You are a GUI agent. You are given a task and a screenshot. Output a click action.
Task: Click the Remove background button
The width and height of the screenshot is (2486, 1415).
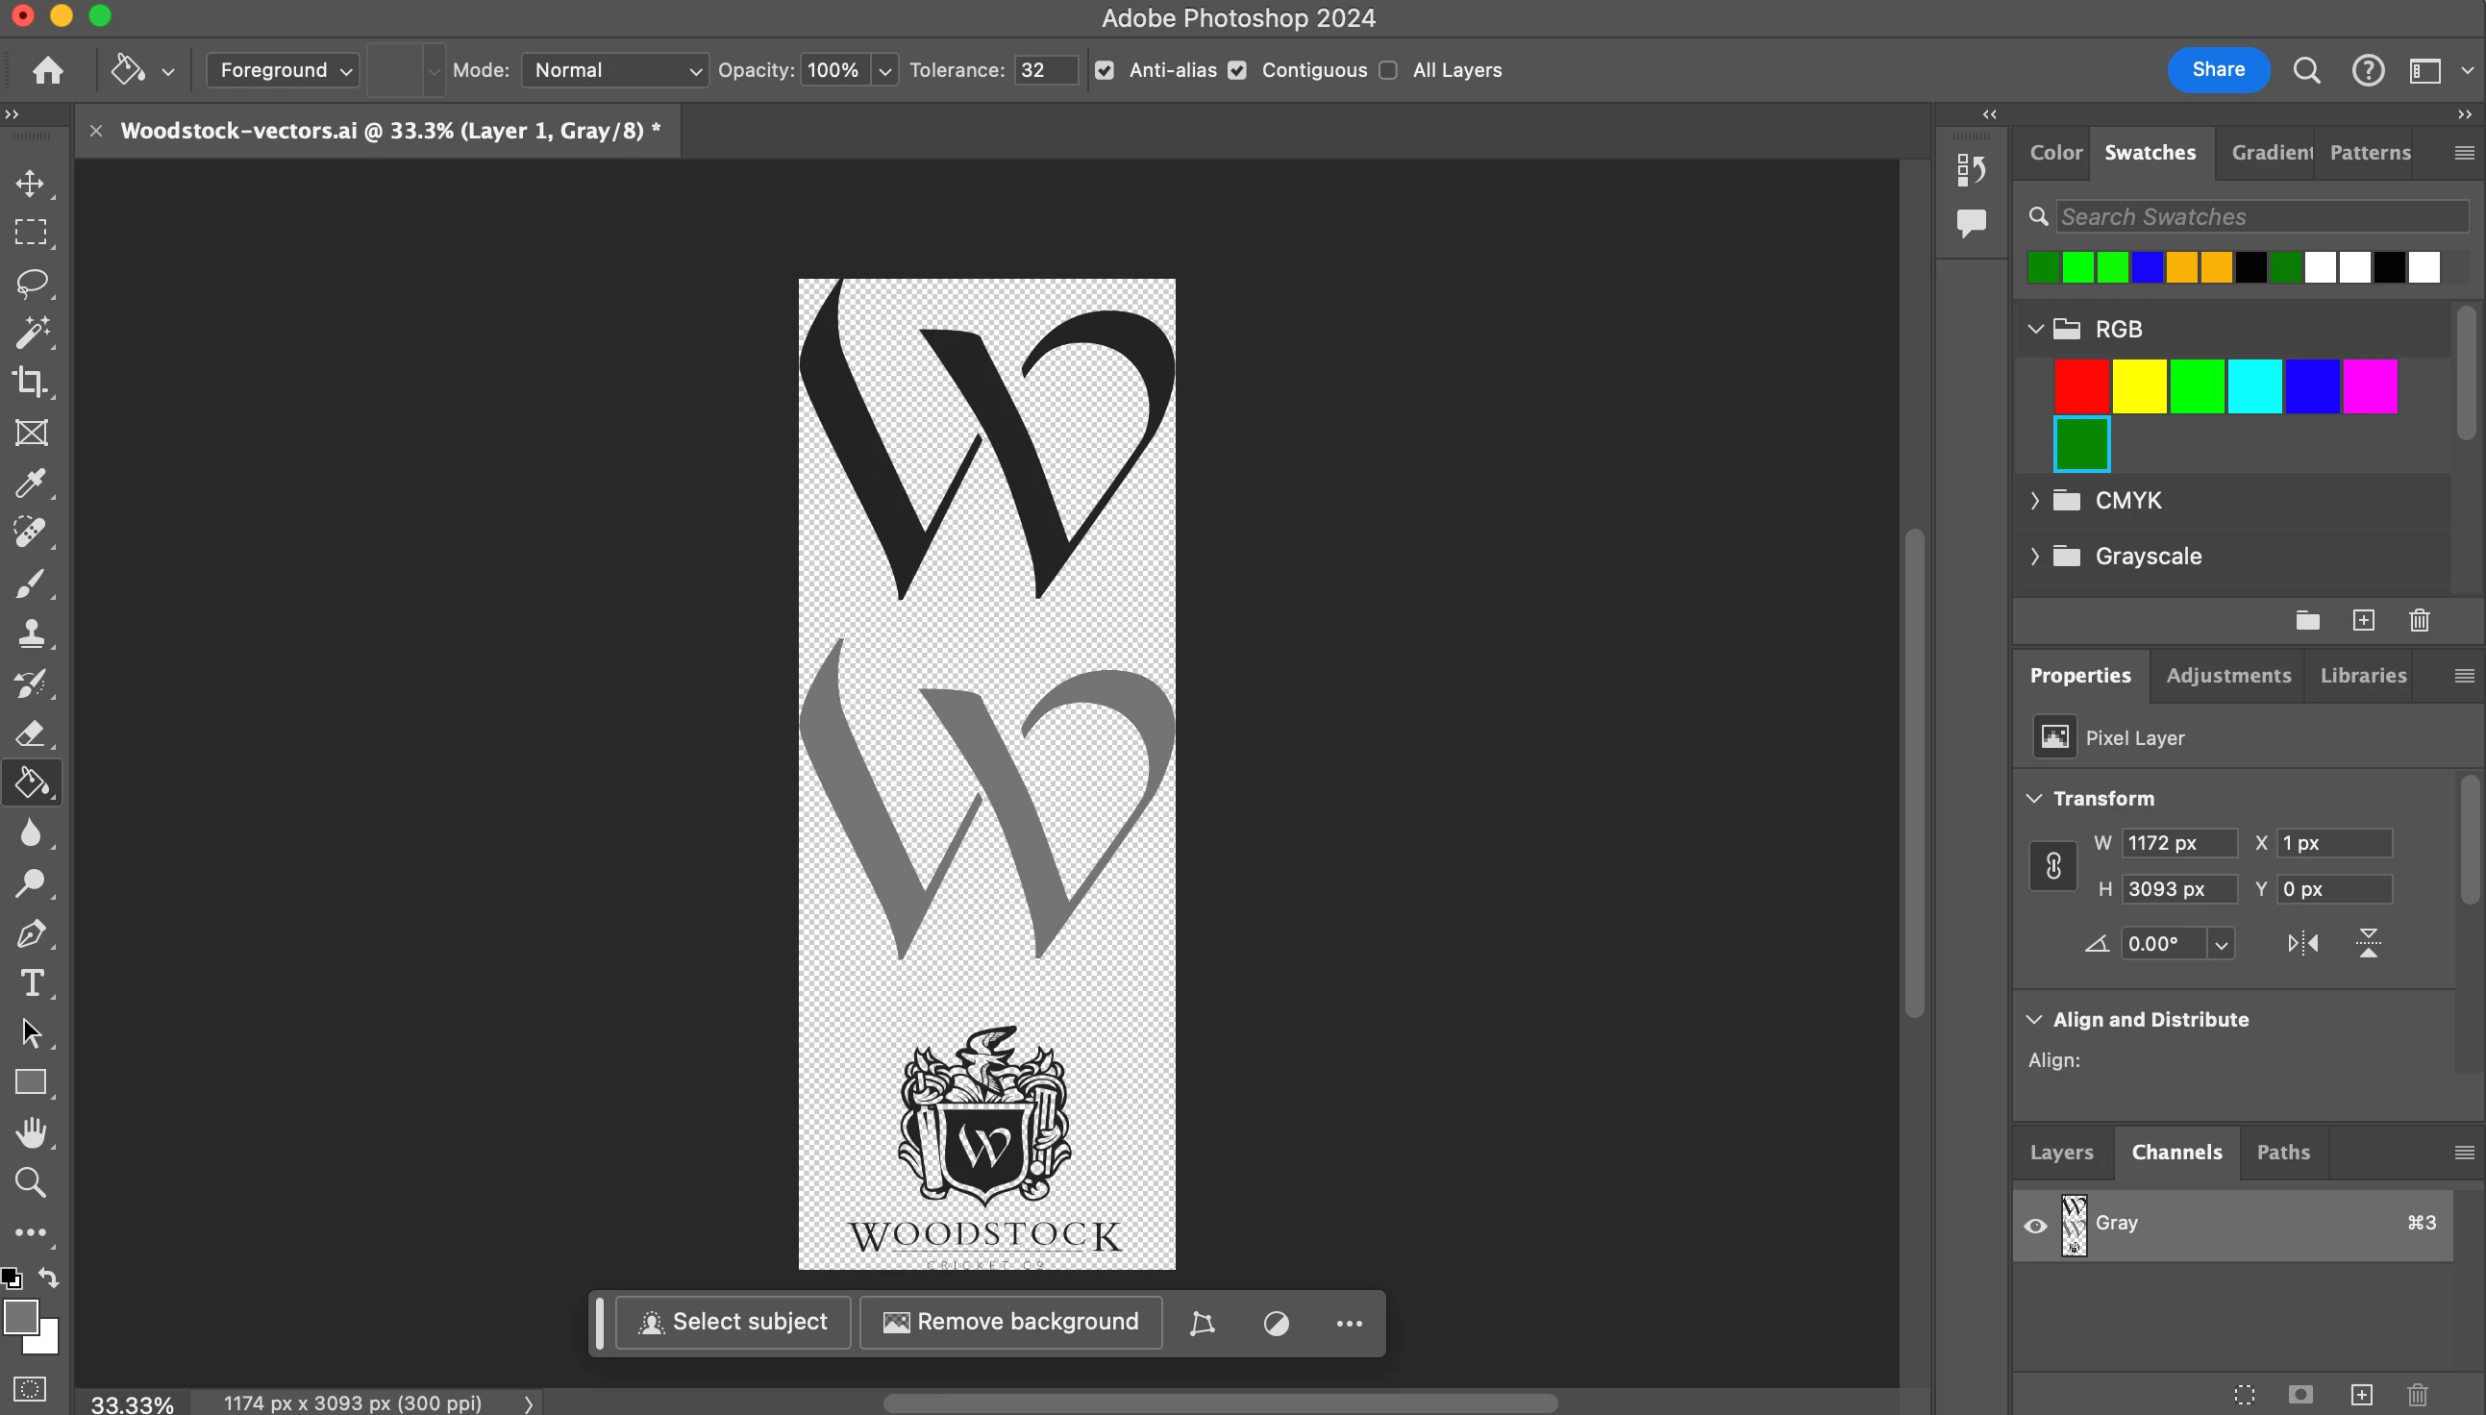1010,1322
